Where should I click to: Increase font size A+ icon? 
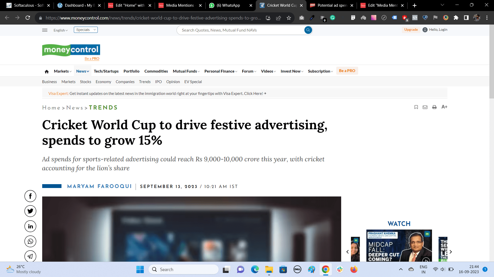point(444,107)
